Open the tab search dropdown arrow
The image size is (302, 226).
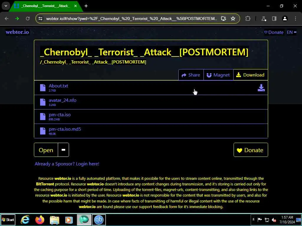tap(6, 6)
